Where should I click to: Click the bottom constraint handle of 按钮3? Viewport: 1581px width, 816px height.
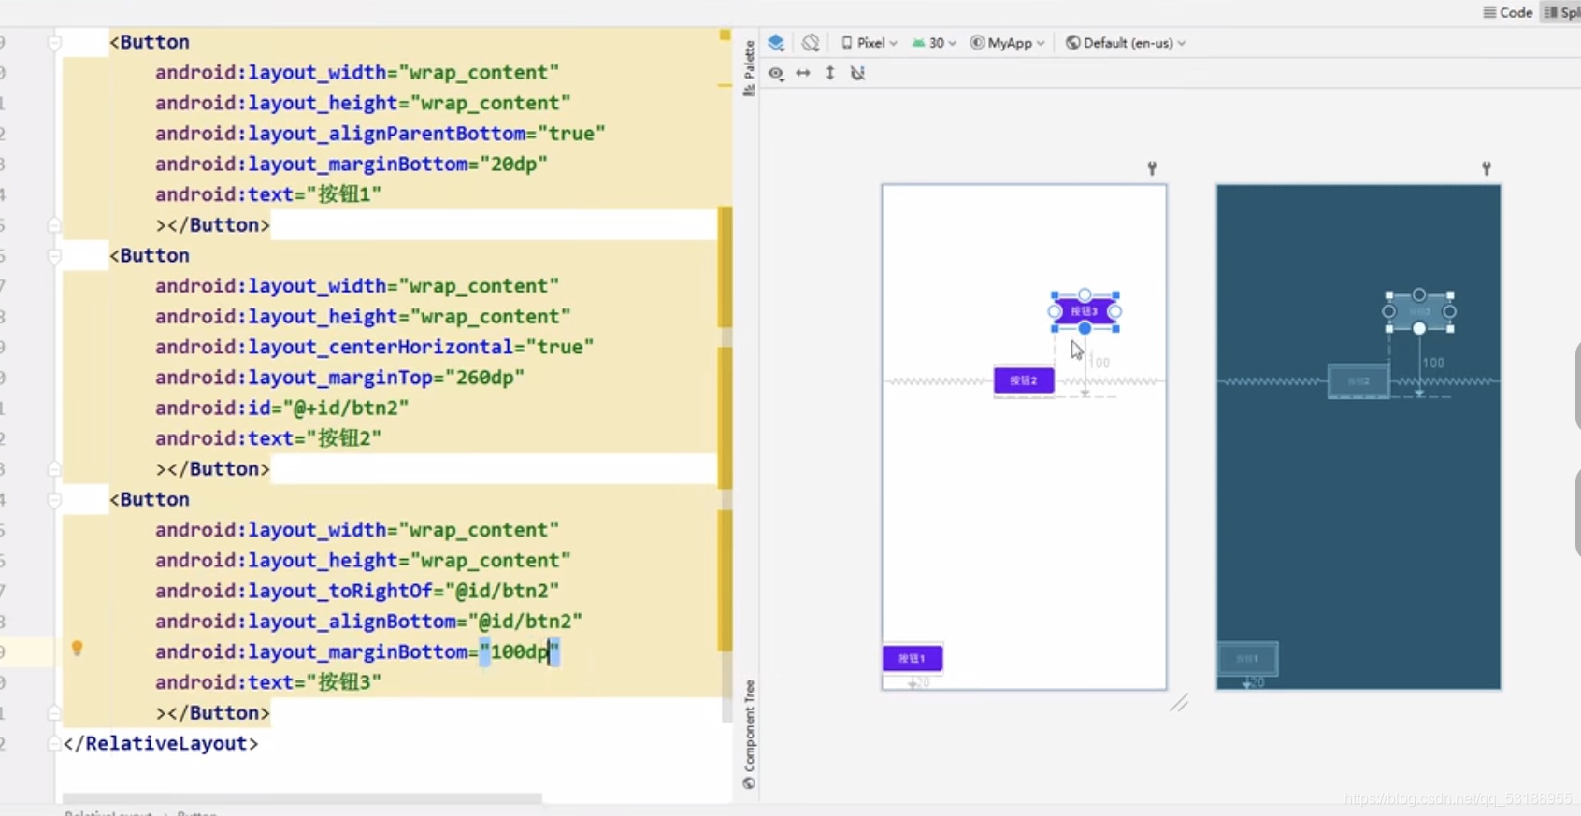[x=1085, y=328]
